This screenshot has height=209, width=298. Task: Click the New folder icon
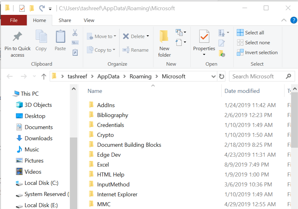tap(164, 36)
